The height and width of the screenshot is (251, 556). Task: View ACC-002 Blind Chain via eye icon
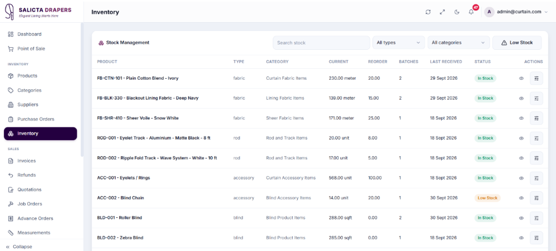[x=521, y=198]
